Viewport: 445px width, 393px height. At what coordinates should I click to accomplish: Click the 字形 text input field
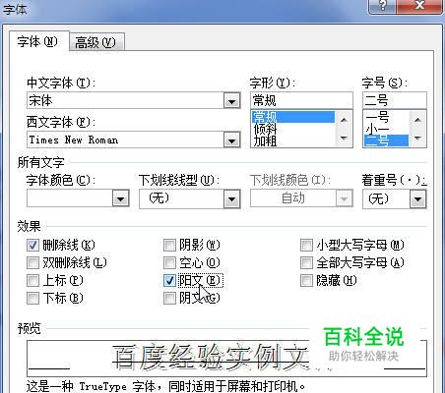(x=301, y=100)
